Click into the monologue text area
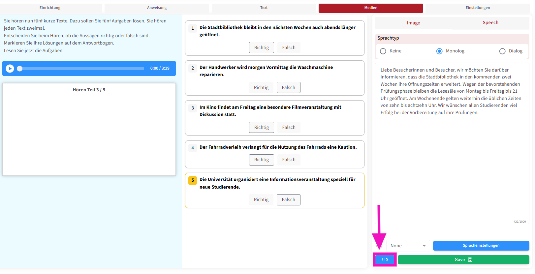Image resolution: width=535 pixels, height=274 pixels. (x=452, y=148)
